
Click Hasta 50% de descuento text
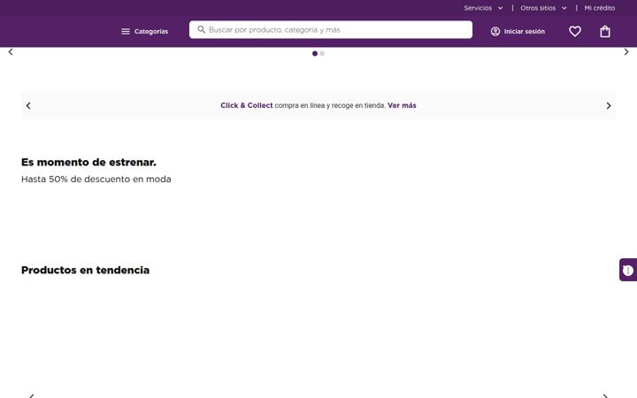coord(96,179)
